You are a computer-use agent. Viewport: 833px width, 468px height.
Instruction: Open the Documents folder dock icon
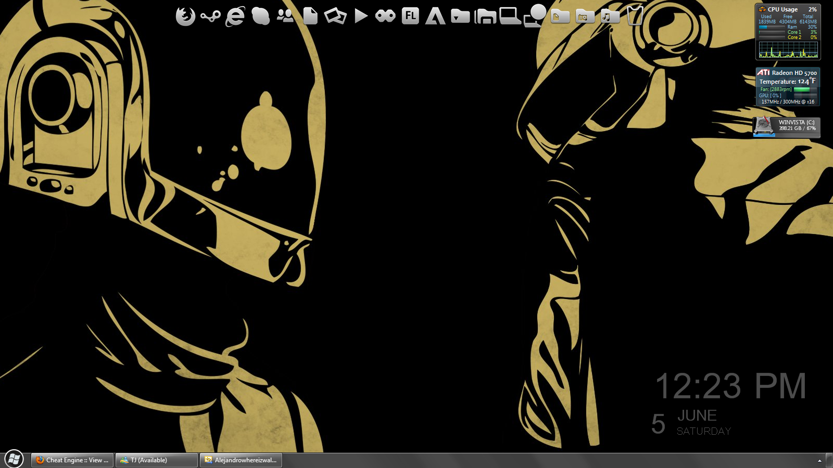[560, 16]
